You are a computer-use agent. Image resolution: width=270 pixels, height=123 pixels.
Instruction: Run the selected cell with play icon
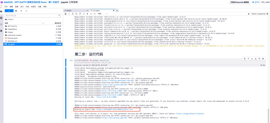(84, 14)
